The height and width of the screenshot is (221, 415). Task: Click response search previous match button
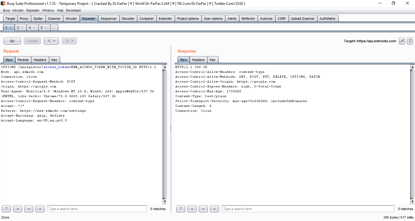pos(192,209)
